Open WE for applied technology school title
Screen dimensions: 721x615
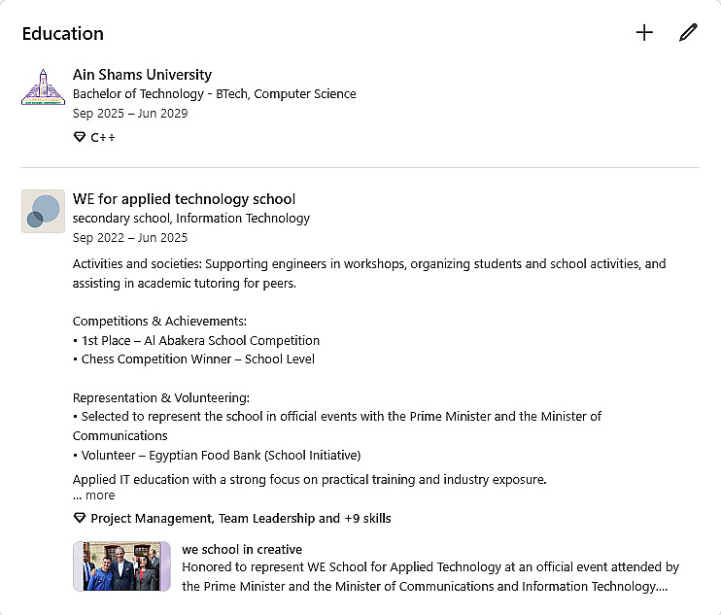[184, 198]
